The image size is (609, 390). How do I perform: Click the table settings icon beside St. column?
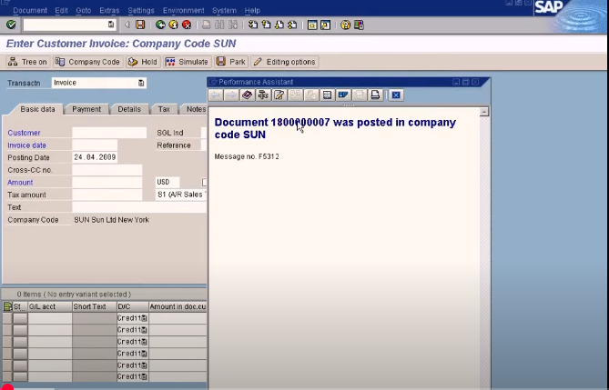click(7, 306)
